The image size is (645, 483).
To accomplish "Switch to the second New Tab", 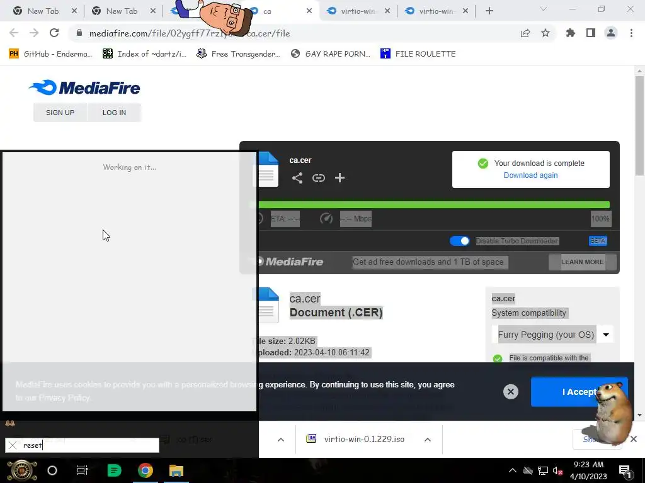I will pos(122,11).
